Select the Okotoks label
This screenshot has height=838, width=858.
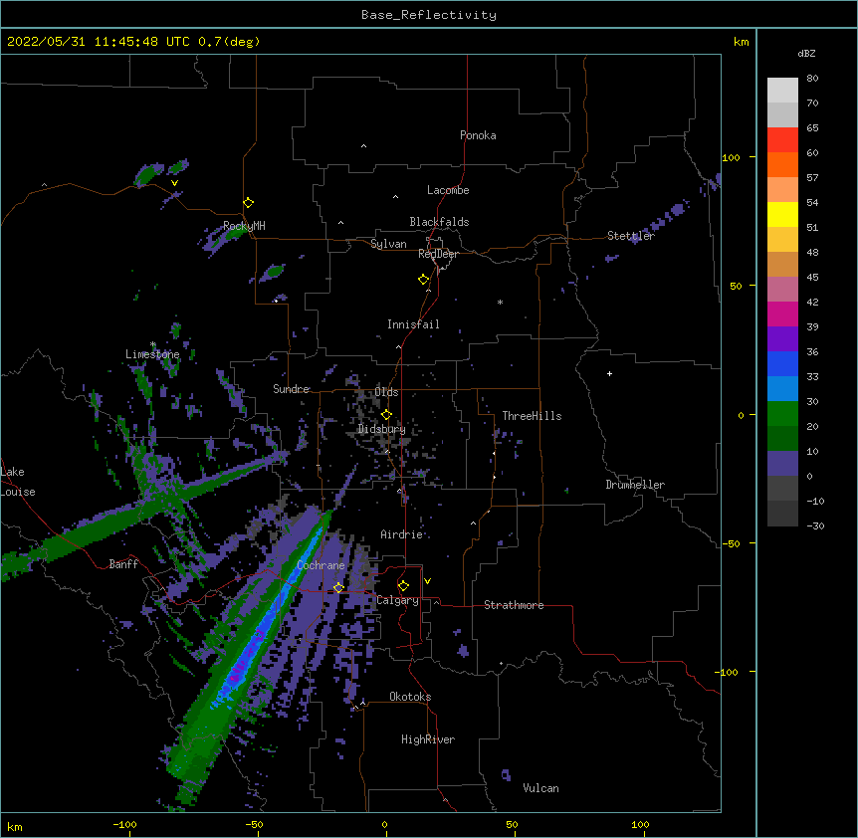coord(410,697)
